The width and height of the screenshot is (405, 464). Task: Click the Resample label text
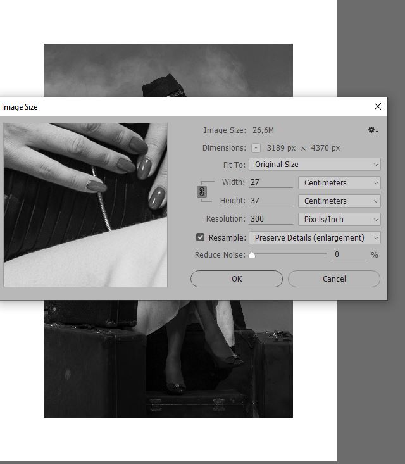click(x=227, y=237)
